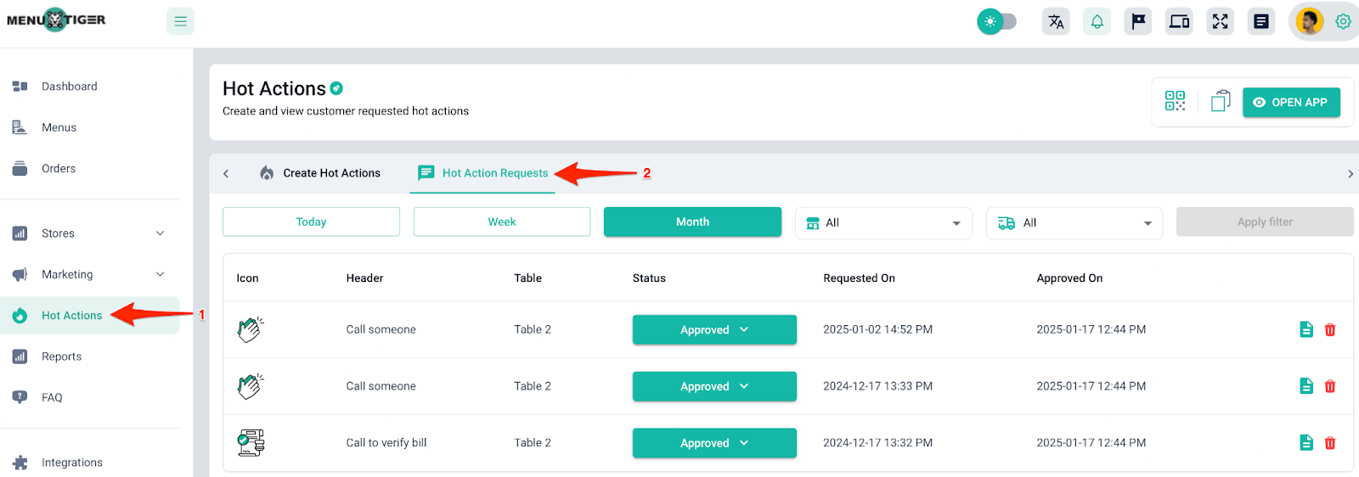Switch to Hot Action Requests tab
1359x477 pixels.
pos(482,173)
